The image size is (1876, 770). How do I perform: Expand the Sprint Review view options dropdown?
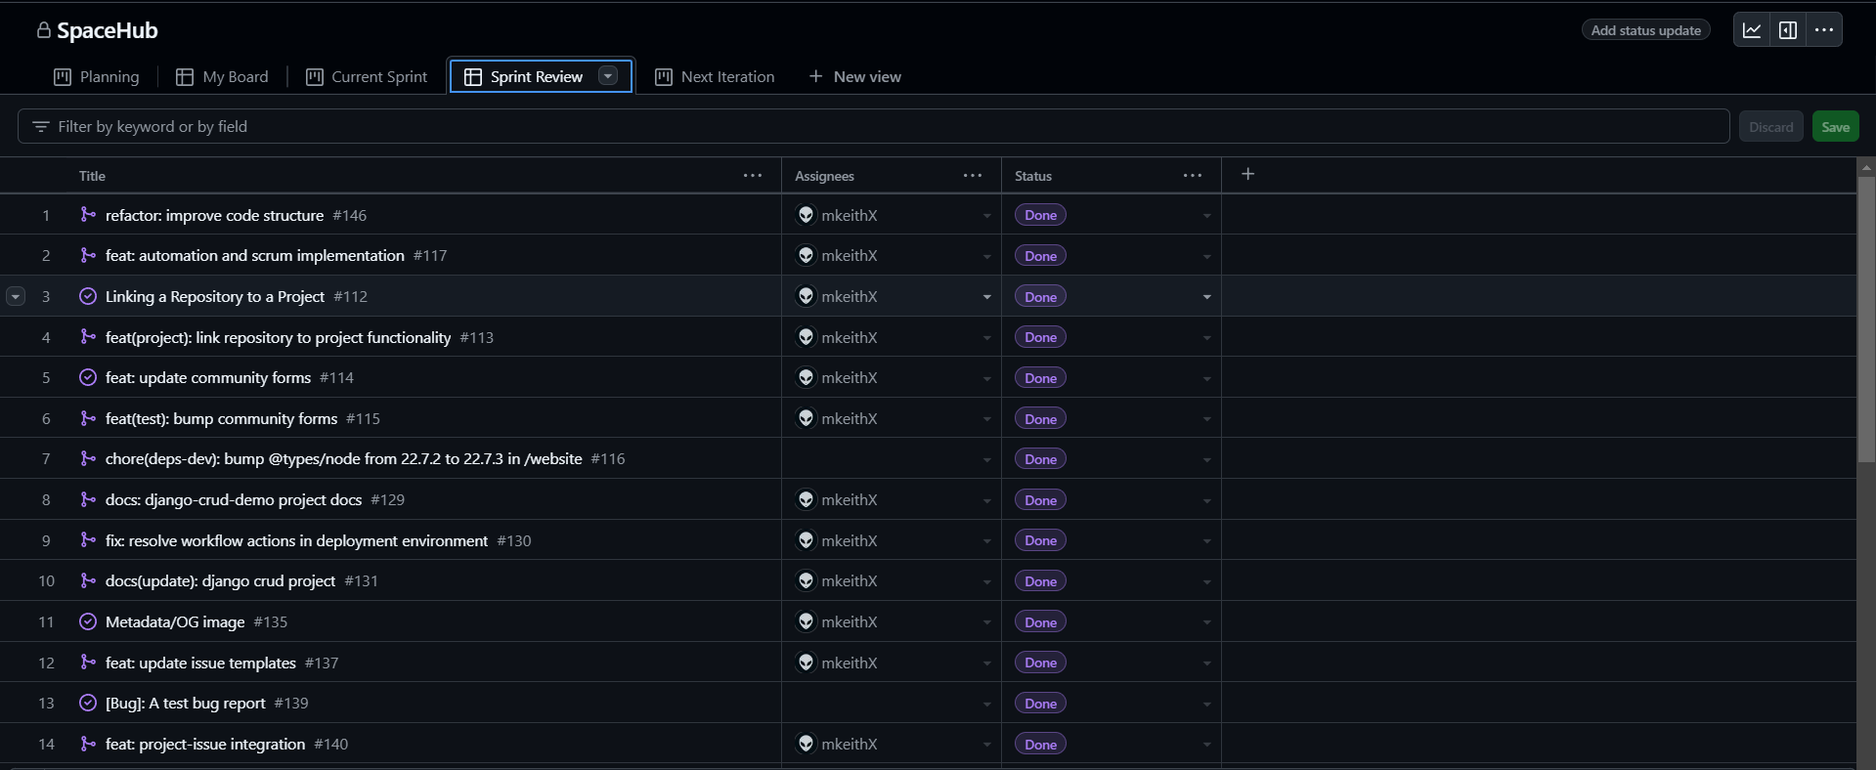pyautogui.click(x=608, y=76)
